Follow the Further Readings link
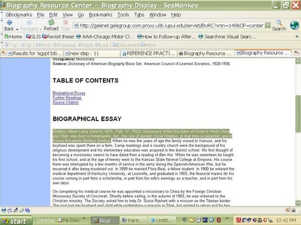 click(x=67, y=98)
